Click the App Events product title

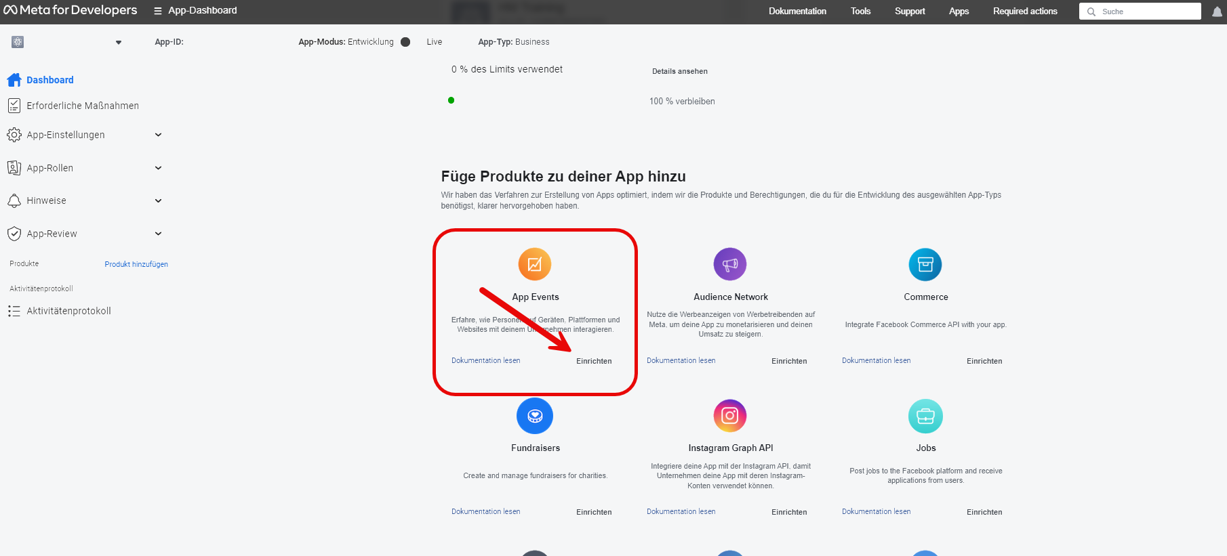[x=536, y=297]
